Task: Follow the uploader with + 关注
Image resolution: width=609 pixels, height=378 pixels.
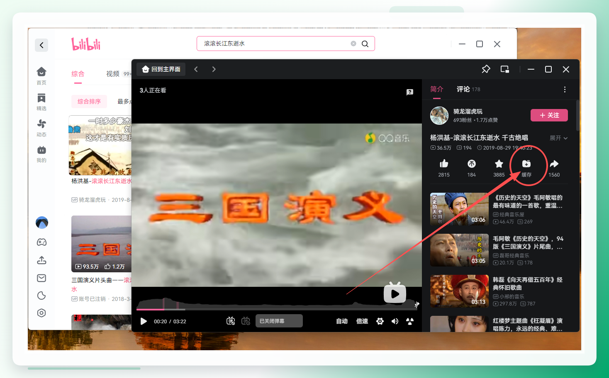Action: pyautogui.click(x=549, y=115)
